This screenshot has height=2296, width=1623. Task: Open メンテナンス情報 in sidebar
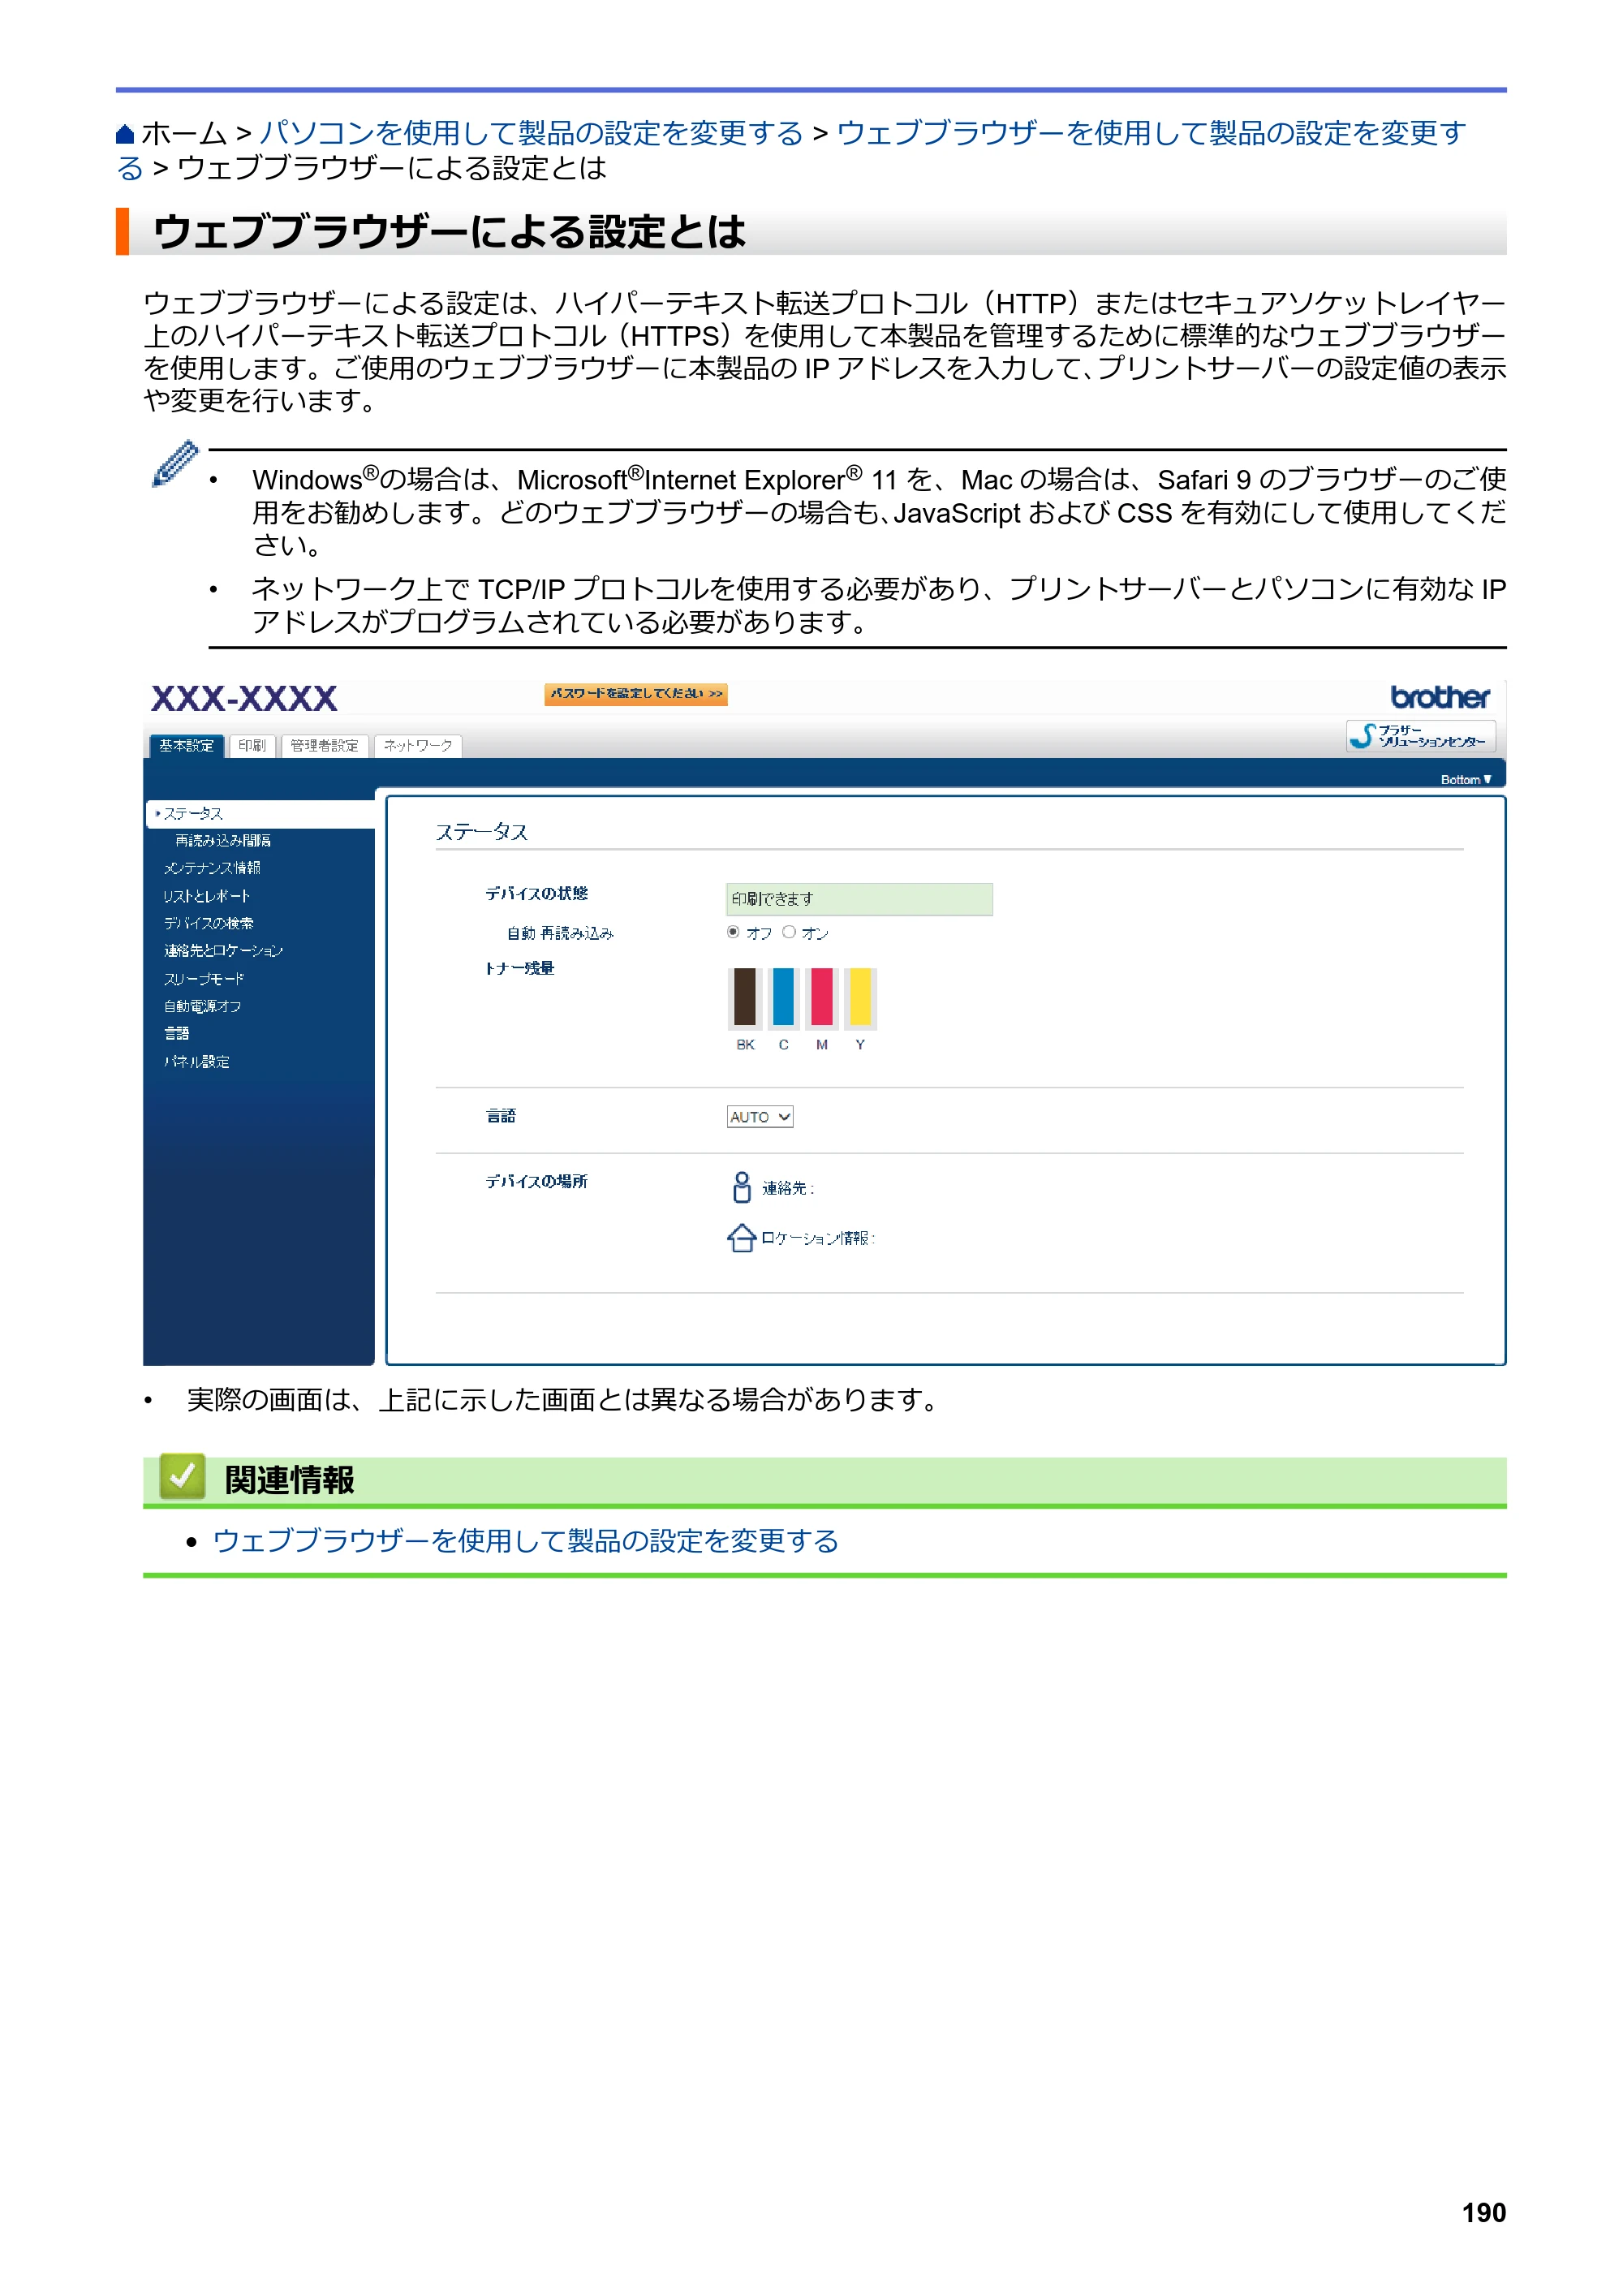(212, 868)
